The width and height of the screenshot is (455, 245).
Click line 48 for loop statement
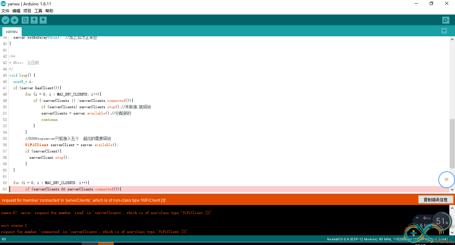point(63,94)
